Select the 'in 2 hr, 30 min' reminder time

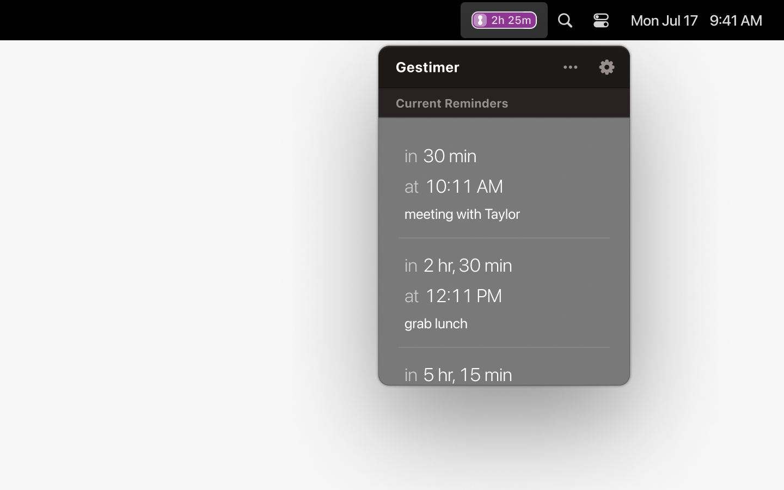coord(458,266)
